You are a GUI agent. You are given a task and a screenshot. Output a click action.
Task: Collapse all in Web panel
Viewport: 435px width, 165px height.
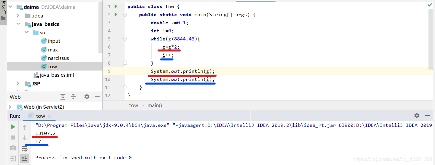click(x=74, y=97)
